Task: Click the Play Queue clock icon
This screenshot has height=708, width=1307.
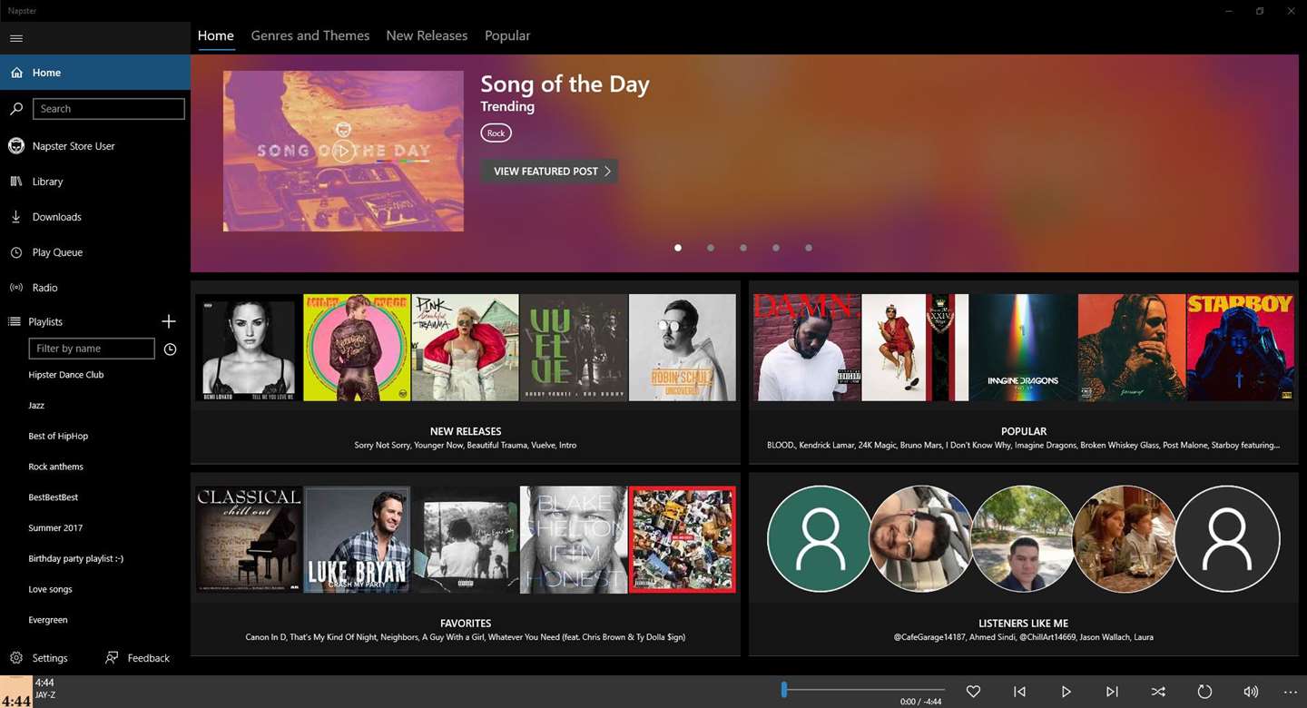Action: pos(16,252)
